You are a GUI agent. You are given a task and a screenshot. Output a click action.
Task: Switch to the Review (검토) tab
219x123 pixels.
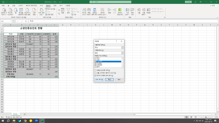click(55, 6)
